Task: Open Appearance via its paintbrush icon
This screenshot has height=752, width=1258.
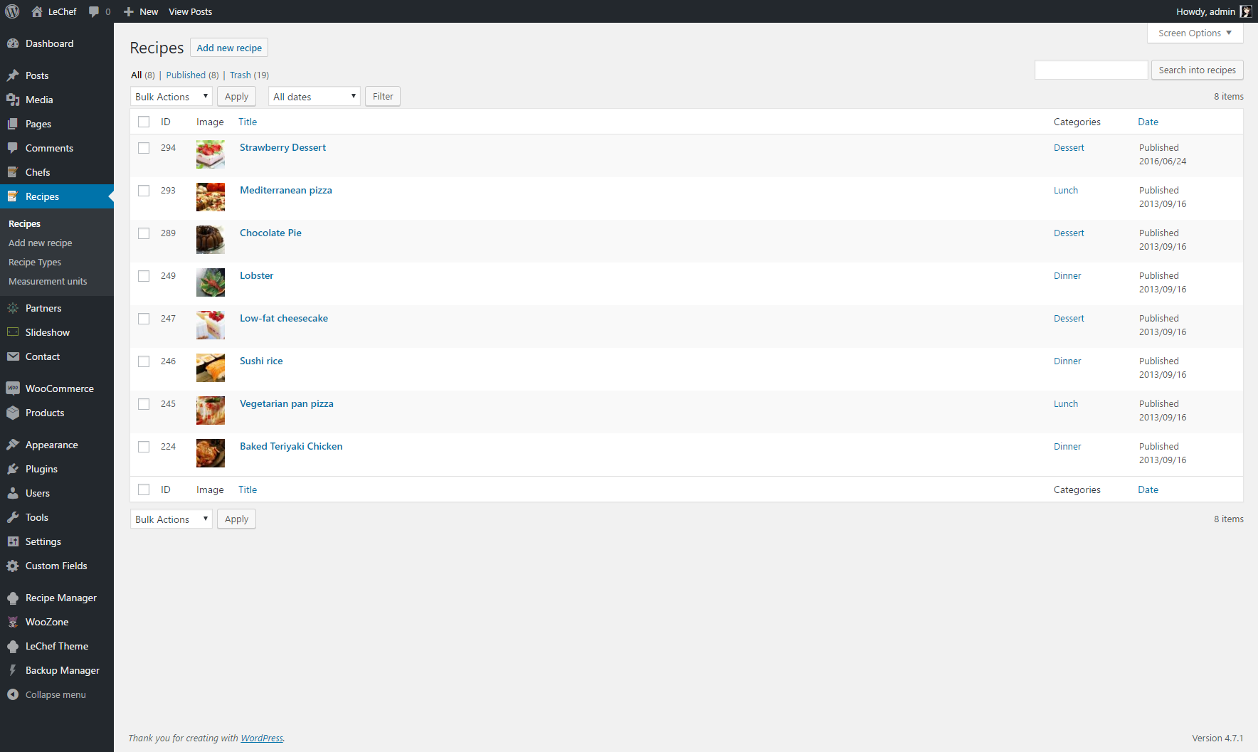Action: pyautogui.click(x=14, y=444)
